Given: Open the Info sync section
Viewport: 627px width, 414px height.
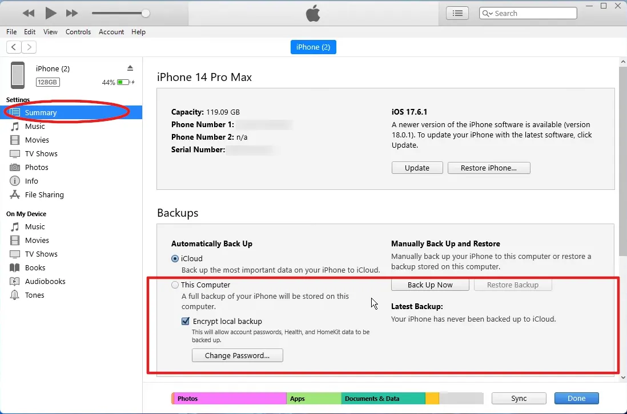Looking at the screenshot, I should tap(30, 181).
